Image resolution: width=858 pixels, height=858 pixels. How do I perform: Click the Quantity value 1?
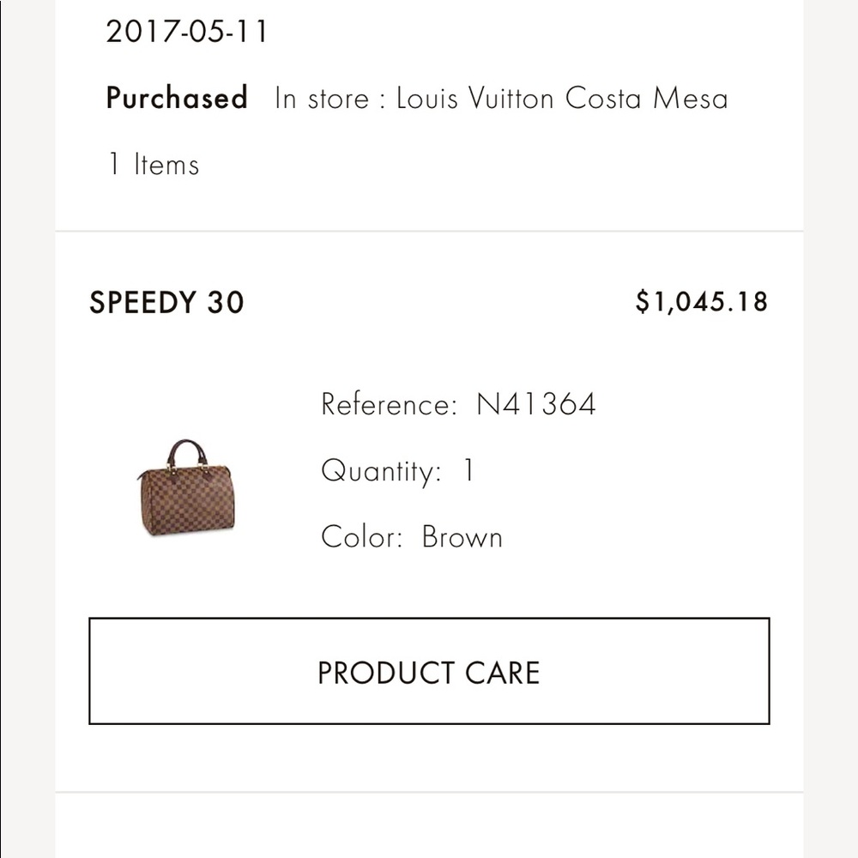tap(468, 470)
